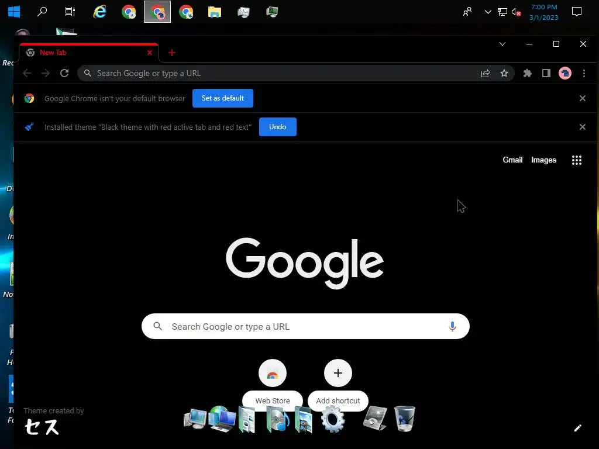Open the computer monitor dock icon
The height and width of the screenshot is (449, 599).
[x=195, y=419]
